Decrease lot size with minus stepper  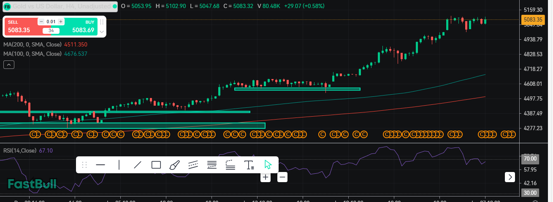point(41,22)
